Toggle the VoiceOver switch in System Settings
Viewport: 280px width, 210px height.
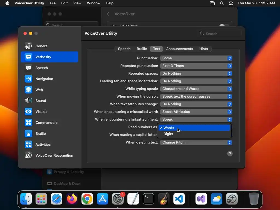point(224,25)
